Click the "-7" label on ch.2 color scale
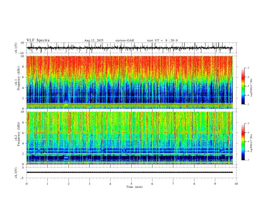266x206 pixels. (248, 160)
